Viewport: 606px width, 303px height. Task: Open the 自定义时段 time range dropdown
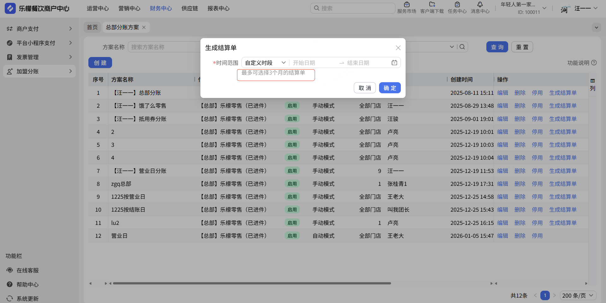coord(265,63)
